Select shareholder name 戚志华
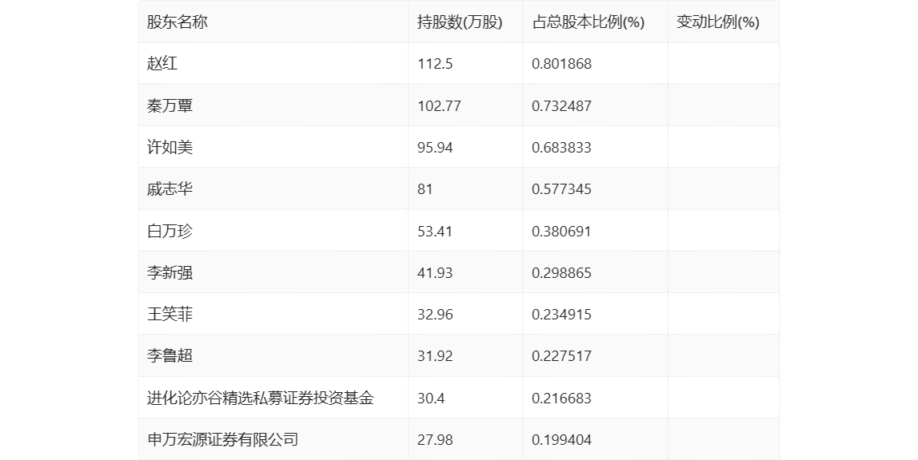The image size is (918, 460). pyautogui.click(x=170, y=188)
